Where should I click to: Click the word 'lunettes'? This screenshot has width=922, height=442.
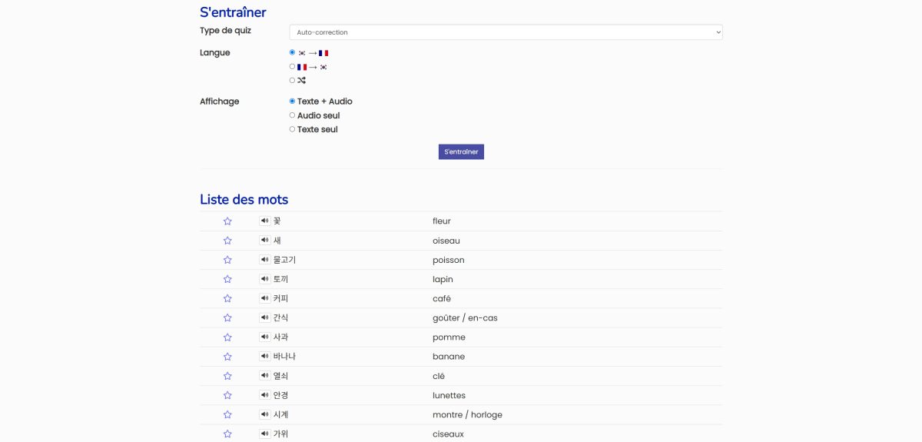449,395
